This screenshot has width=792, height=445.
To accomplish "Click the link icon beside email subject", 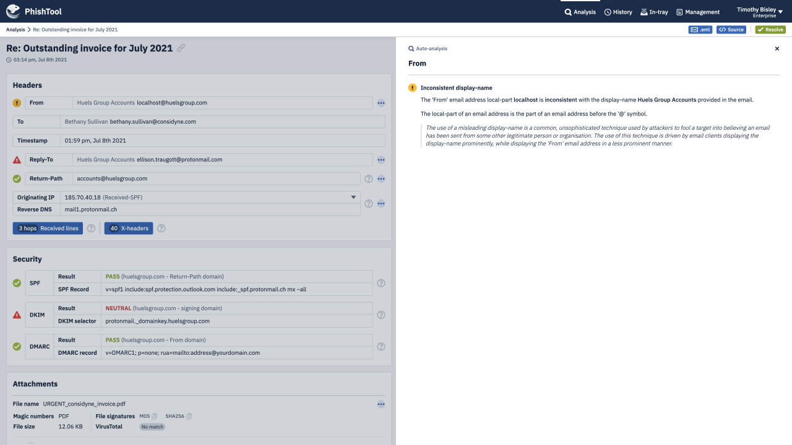I will pos(181,48).
